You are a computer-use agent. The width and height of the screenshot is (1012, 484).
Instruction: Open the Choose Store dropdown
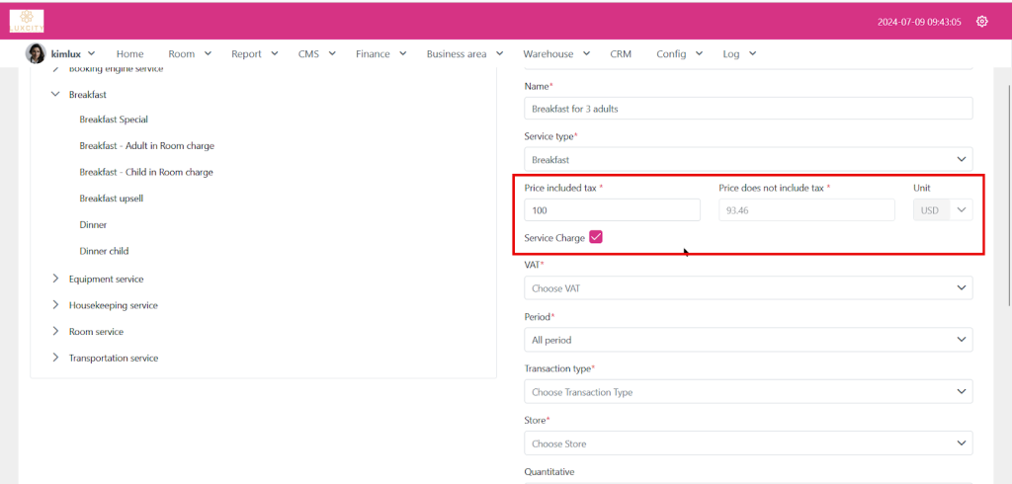747,444
